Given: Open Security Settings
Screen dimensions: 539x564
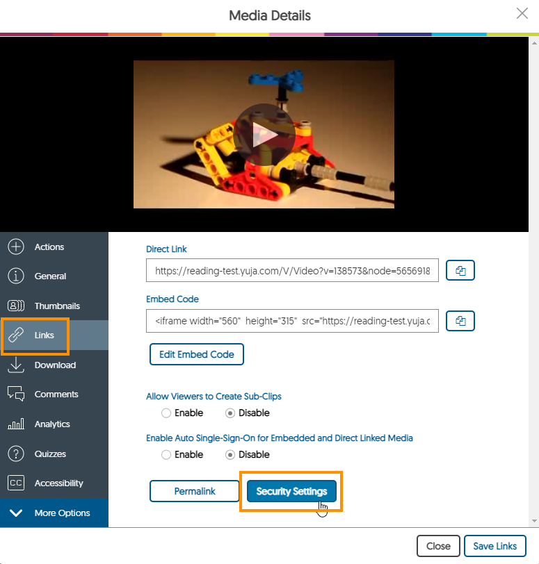Looking at the screenshot, I should [291, 491].
